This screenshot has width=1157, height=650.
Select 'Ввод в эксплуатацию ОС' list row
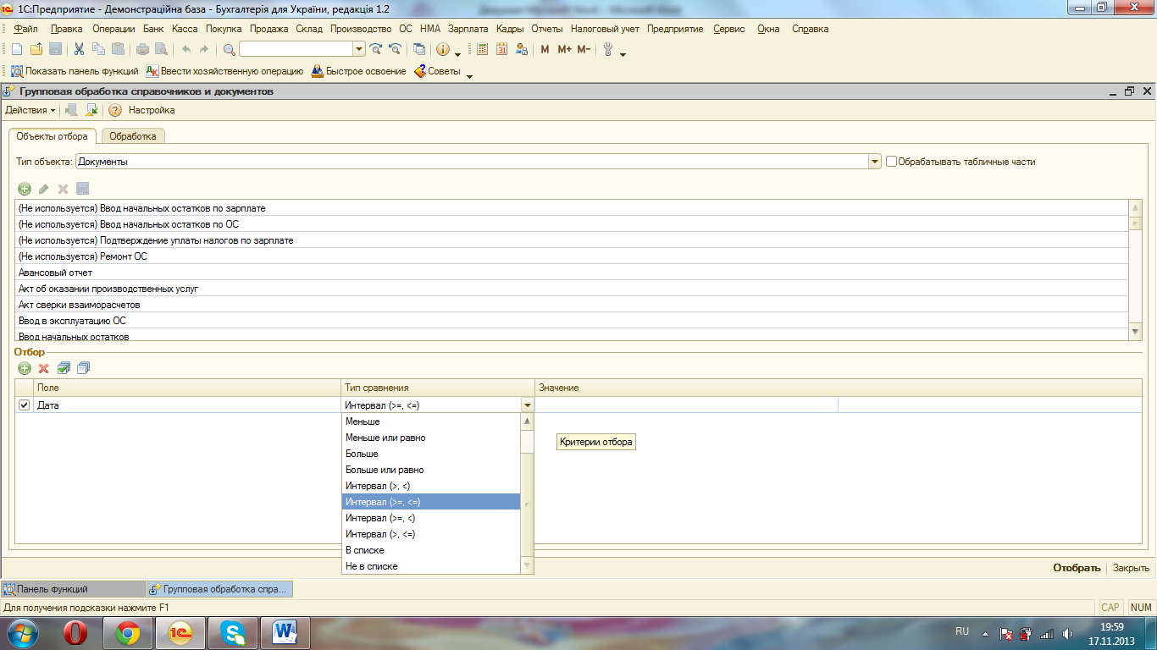(573, 321)
